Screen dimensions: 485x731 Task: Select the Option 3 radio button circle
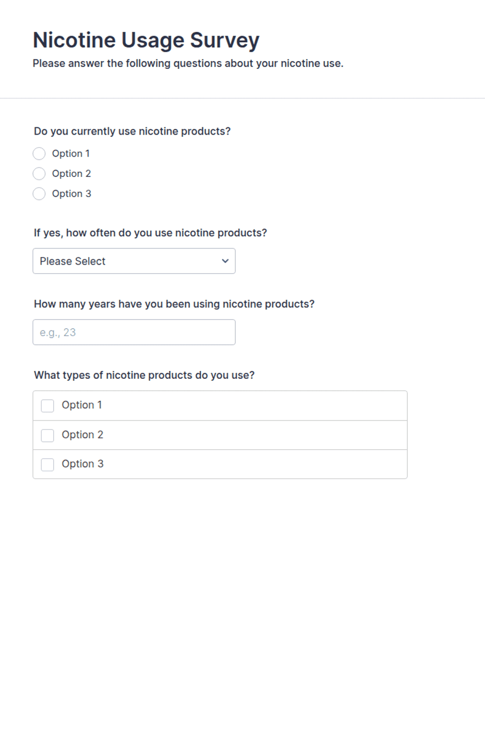click(39, 194)
